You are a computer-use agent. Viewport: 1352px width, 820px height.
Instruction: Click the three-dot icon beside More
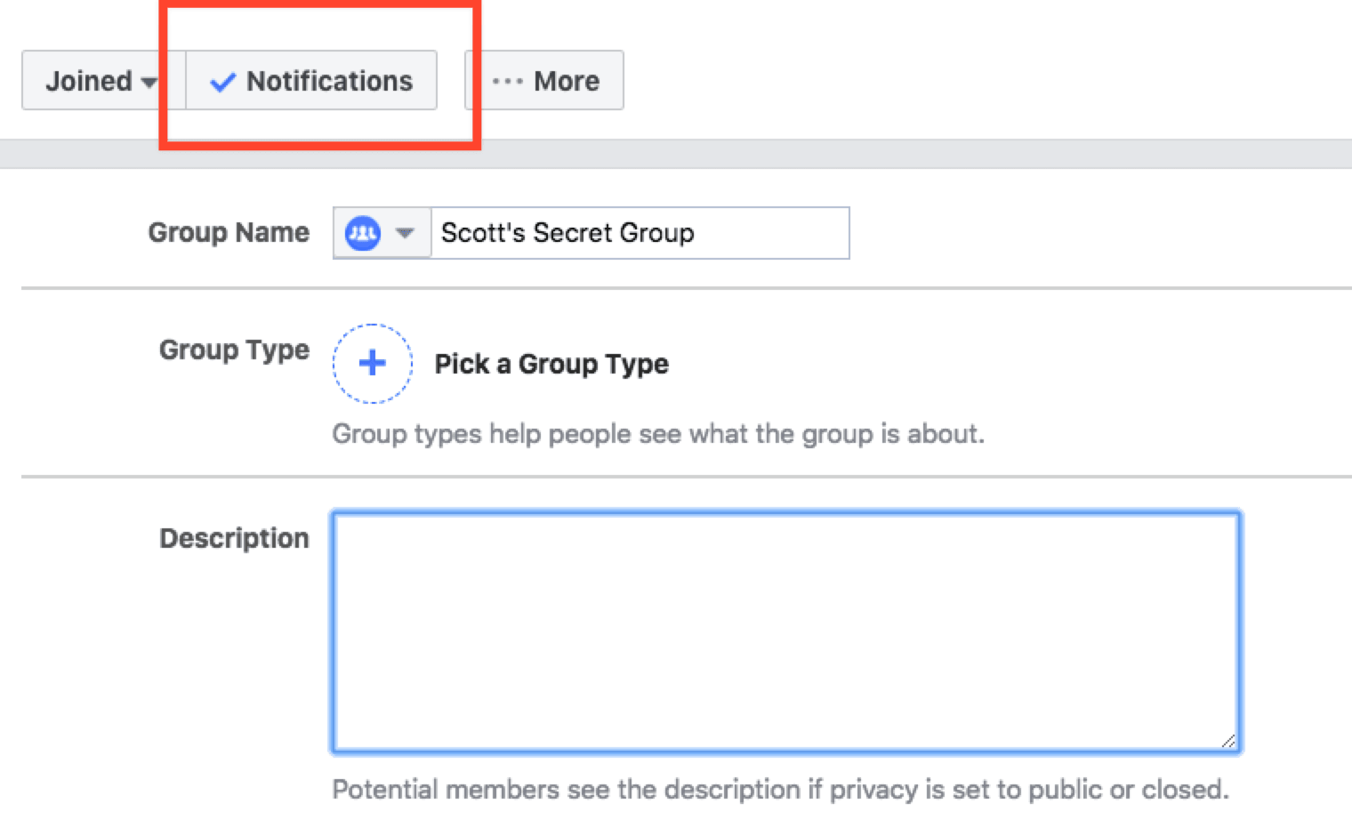(507, 81)
